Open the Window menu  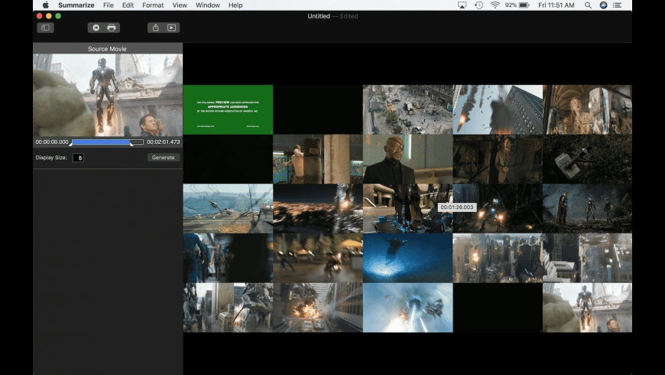coord(208,5)
